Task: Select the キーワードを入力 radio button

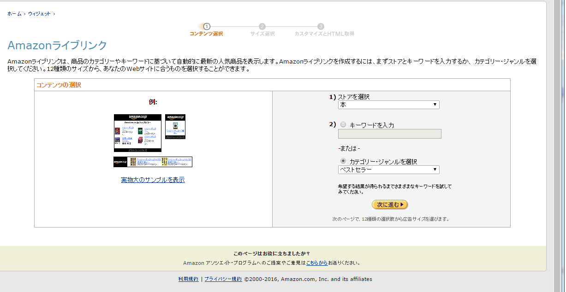Action: tap(343, 125)
